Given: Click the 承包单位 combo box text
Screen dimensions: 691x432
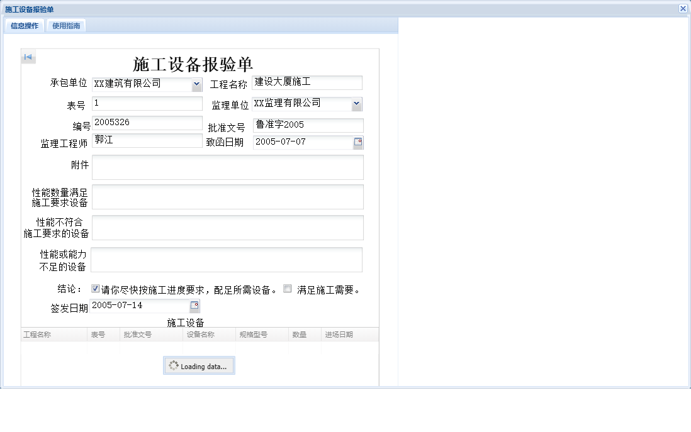Looking at the screenshot, I should (x=142, y=84).
